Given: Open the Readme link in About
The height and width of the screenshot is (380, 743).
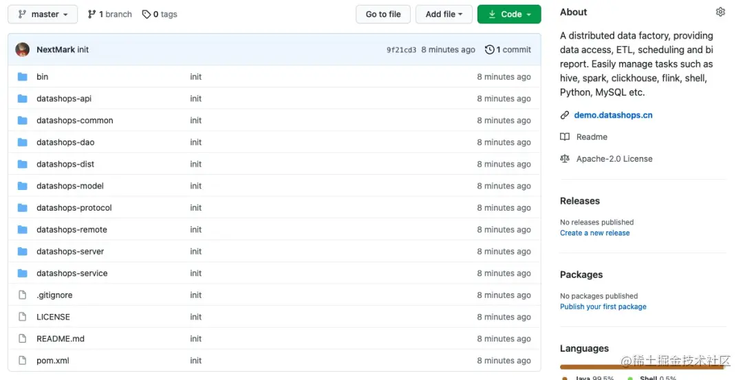Looking at the screenshot, I should (592, 136).
